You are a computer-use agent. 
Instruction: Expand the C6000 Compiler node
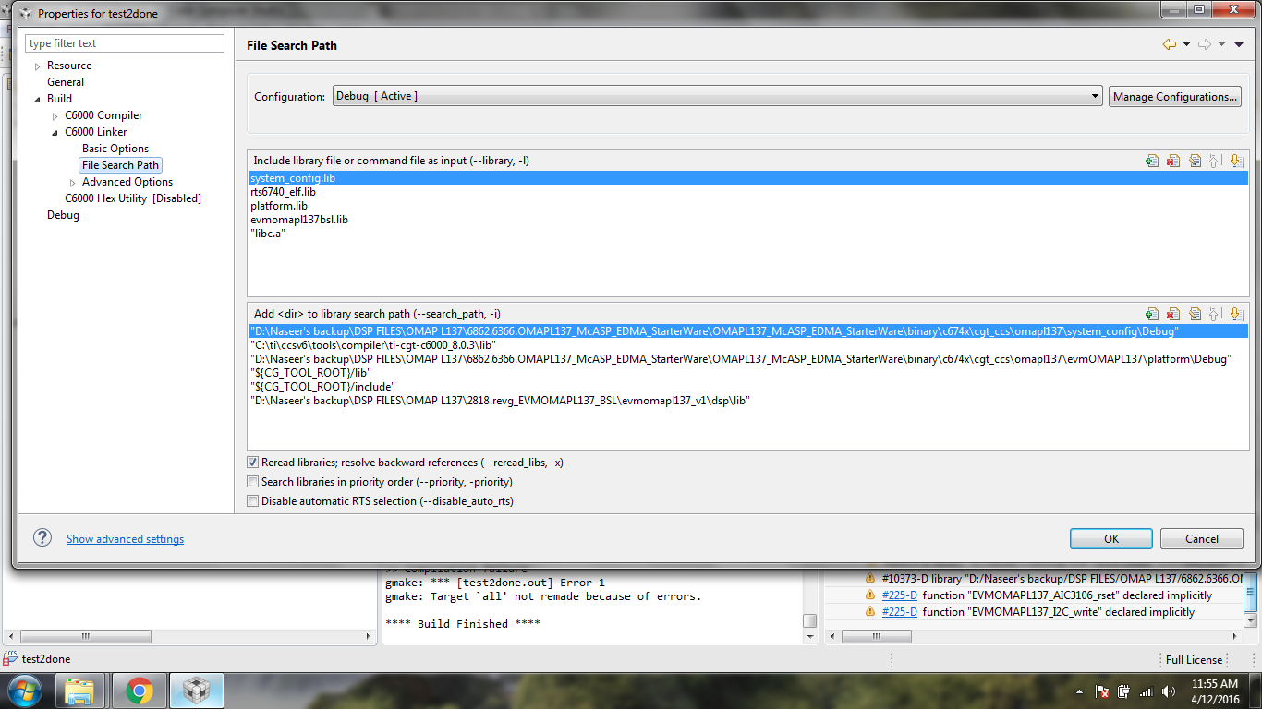(x=55, y=115)
